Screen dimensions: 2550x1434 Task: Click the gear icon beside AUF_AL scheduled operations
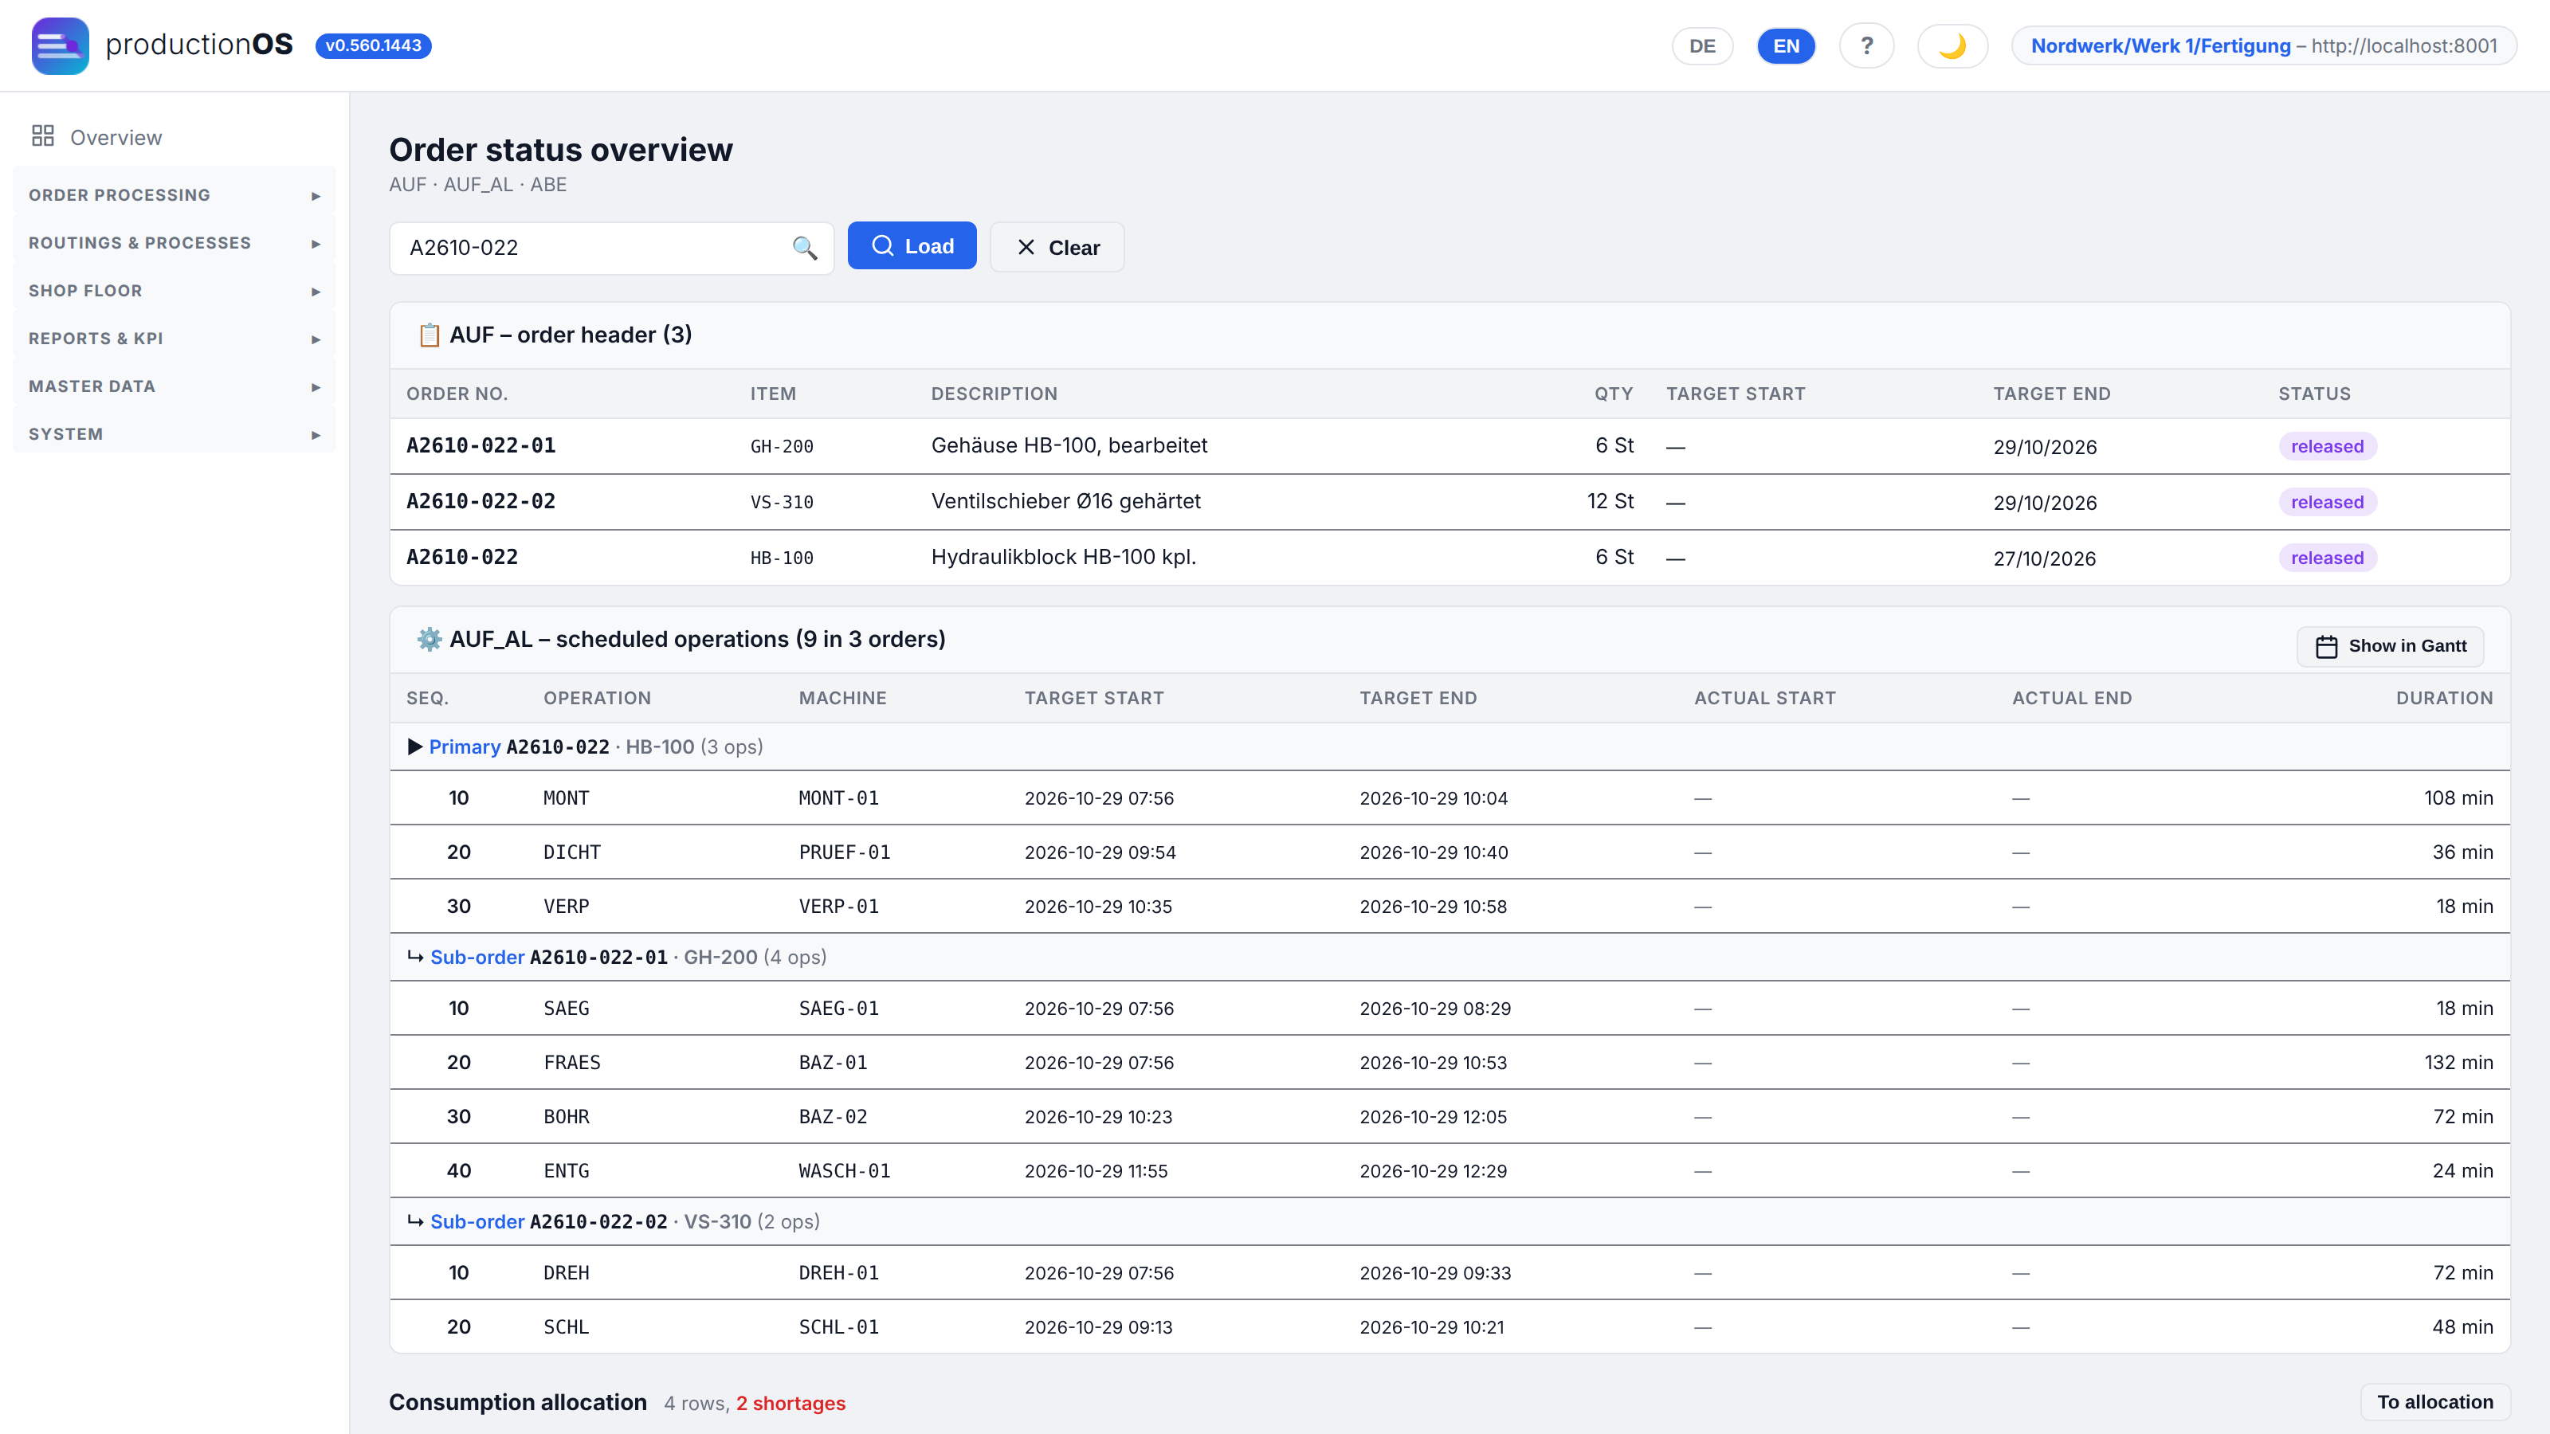click(x=429, y=639)
